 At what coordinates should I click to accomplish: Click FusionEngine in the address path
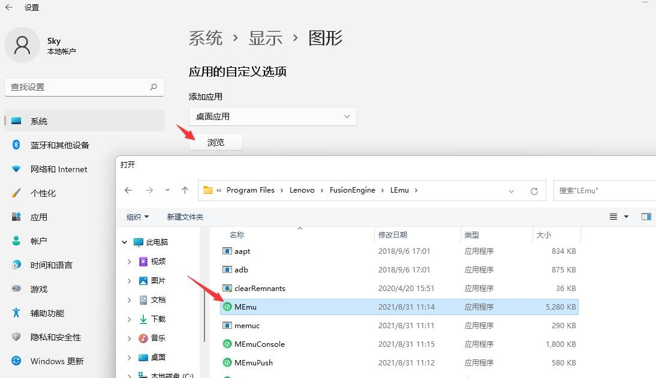coord(352,190)
